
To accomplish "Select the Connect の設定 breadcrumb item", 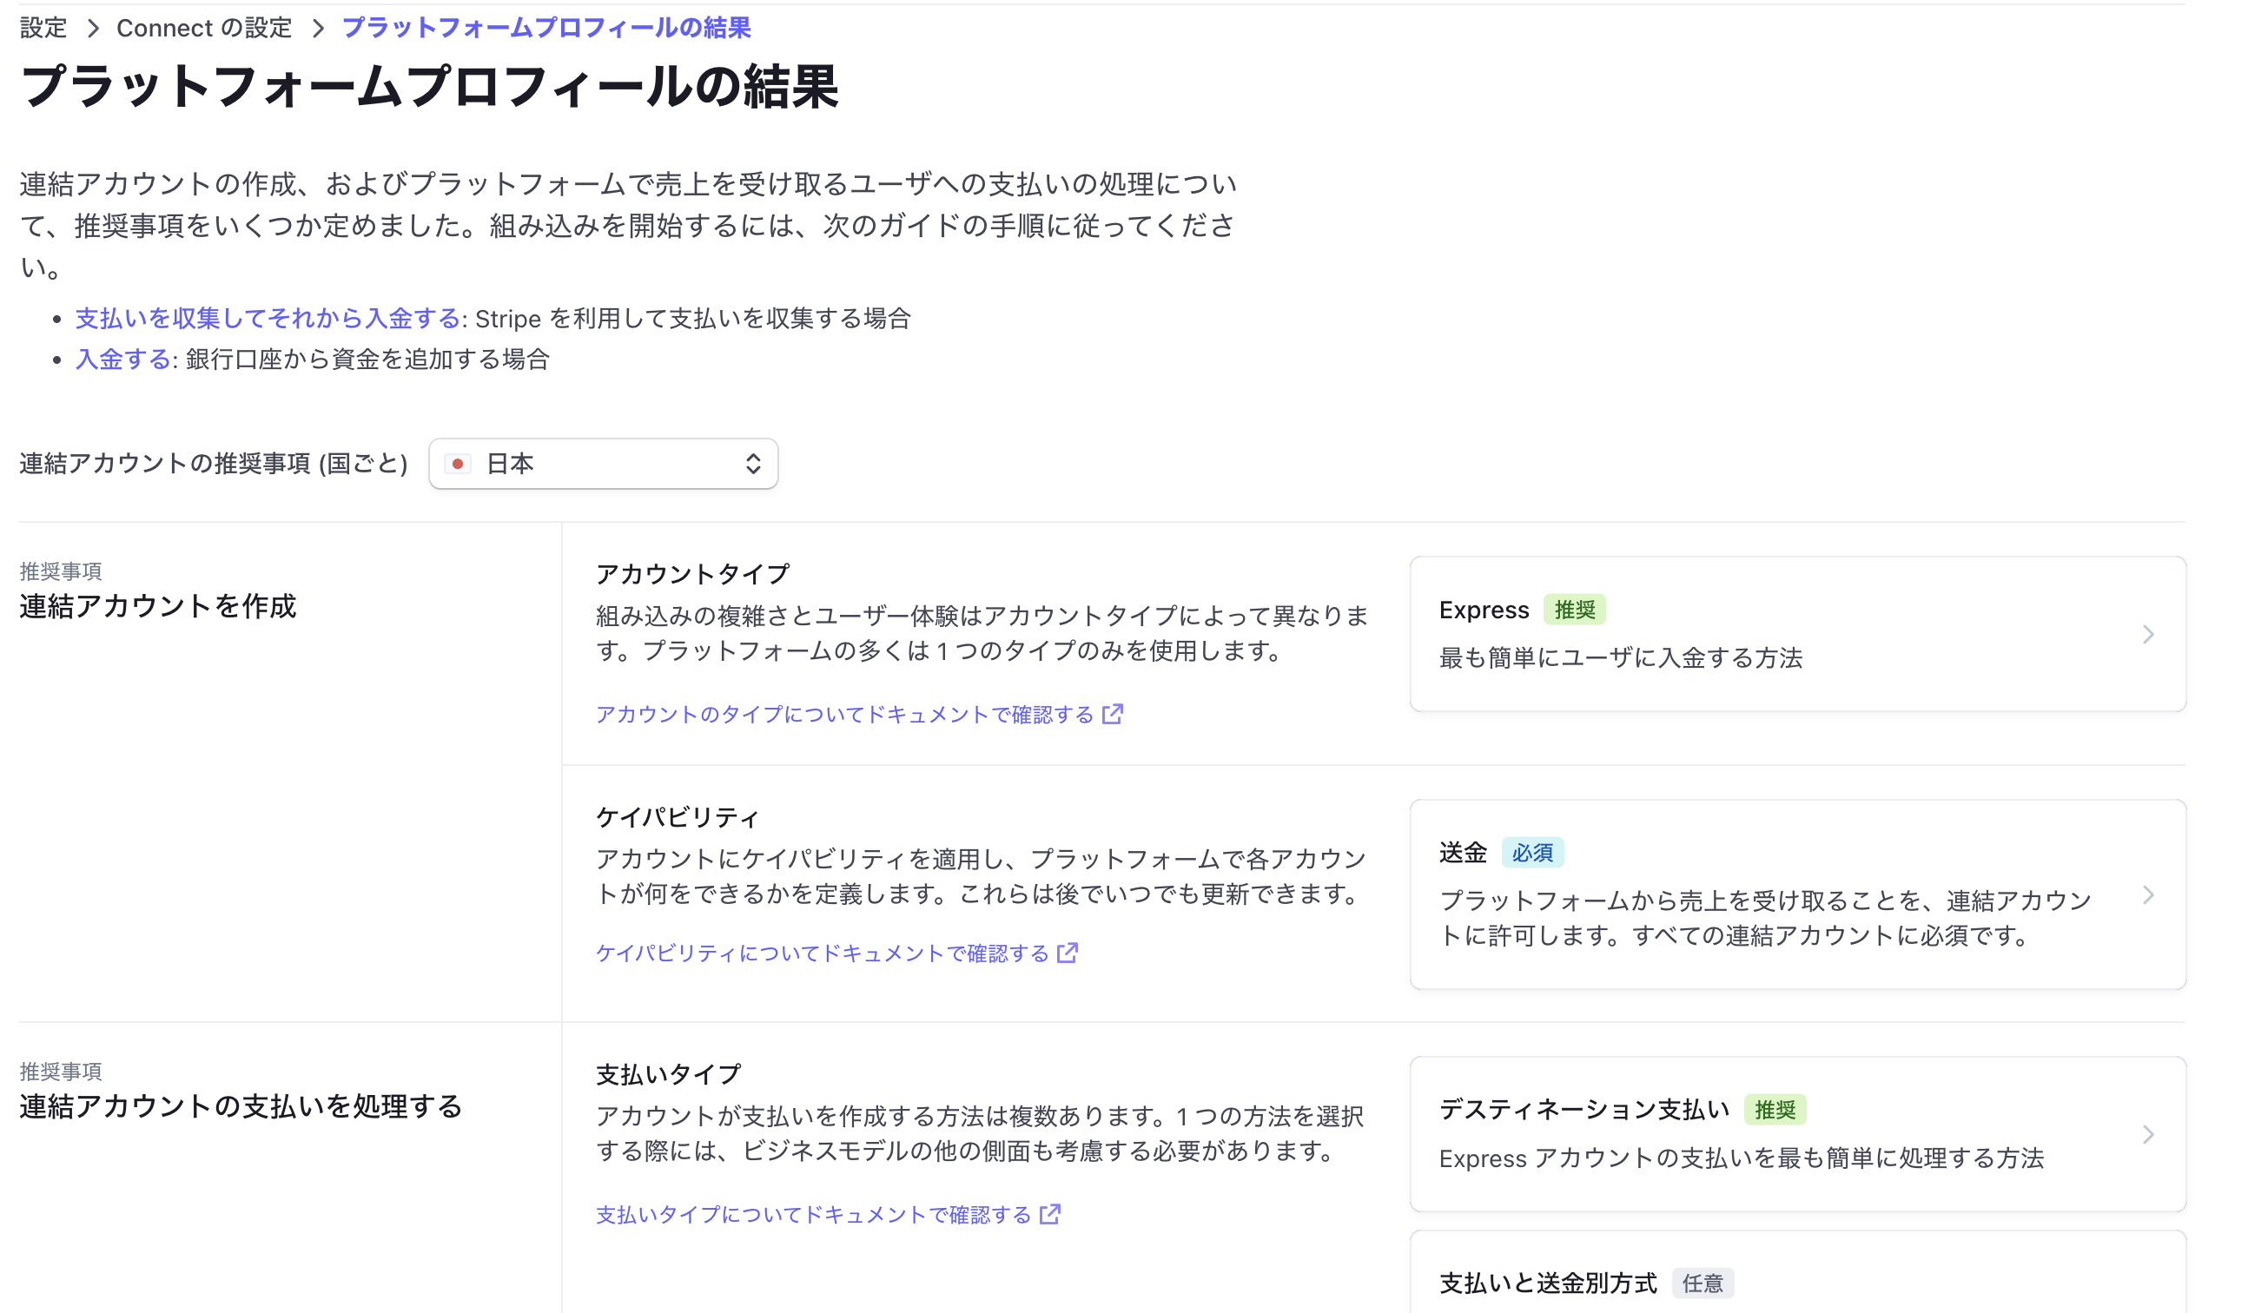I will [203, 28].
